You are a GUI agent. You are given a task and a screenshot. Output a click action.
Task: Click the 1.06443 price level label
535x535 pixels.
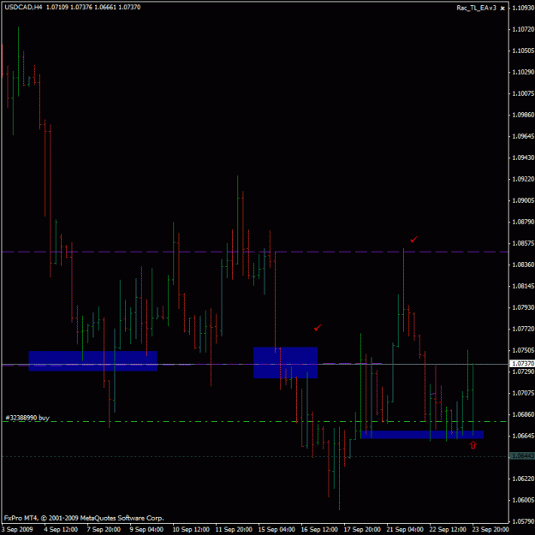(522, 456)
